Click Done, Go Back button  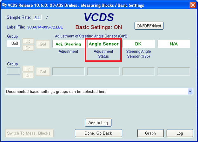(98, 133)
